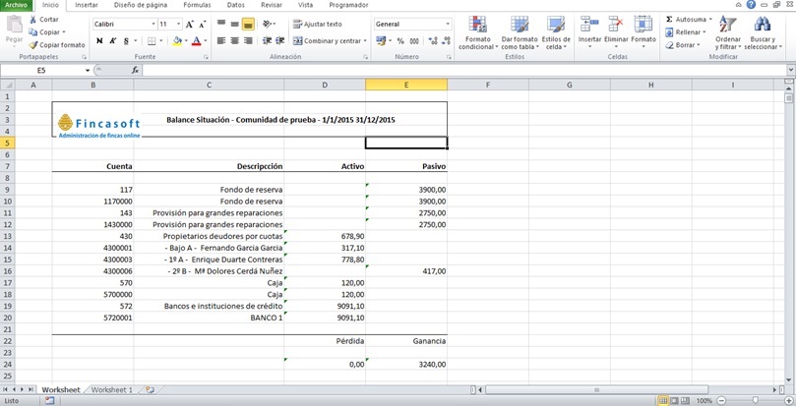The image size is (796, 406).
Task: Open the Name Box dropdown arrow
Action: coord(88,71)
